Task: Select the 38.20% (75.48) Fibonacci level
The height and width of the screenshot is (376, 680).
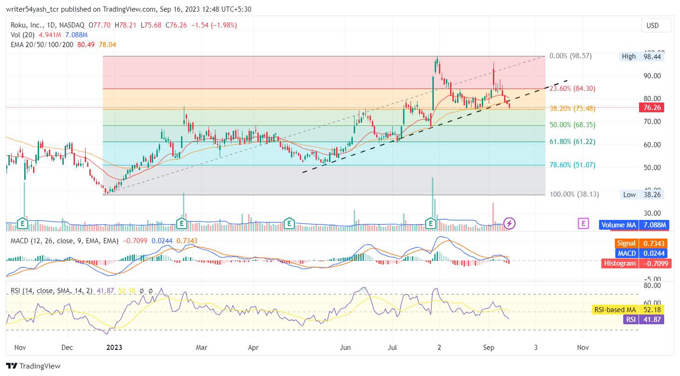Action: pos(572,109)
